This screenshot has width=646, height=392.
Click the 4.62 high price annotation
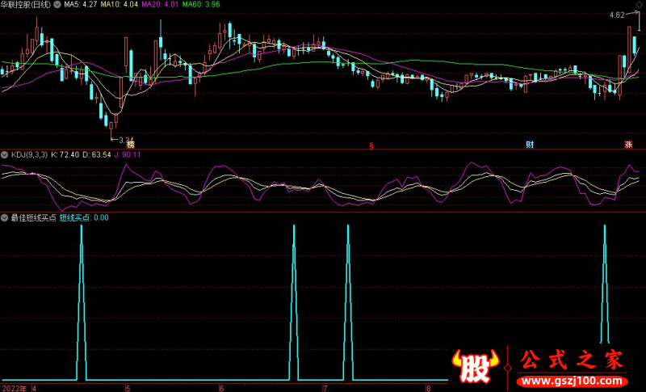tap(616, 15)
